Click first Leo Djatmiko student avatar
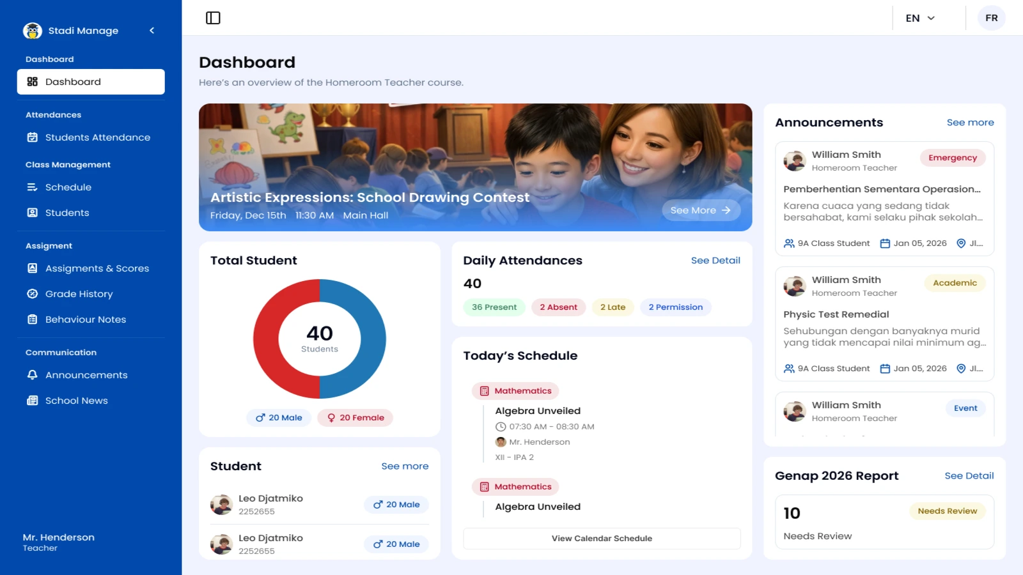The height and width of the screenshot is (575, 1023). tap(221, 505)
